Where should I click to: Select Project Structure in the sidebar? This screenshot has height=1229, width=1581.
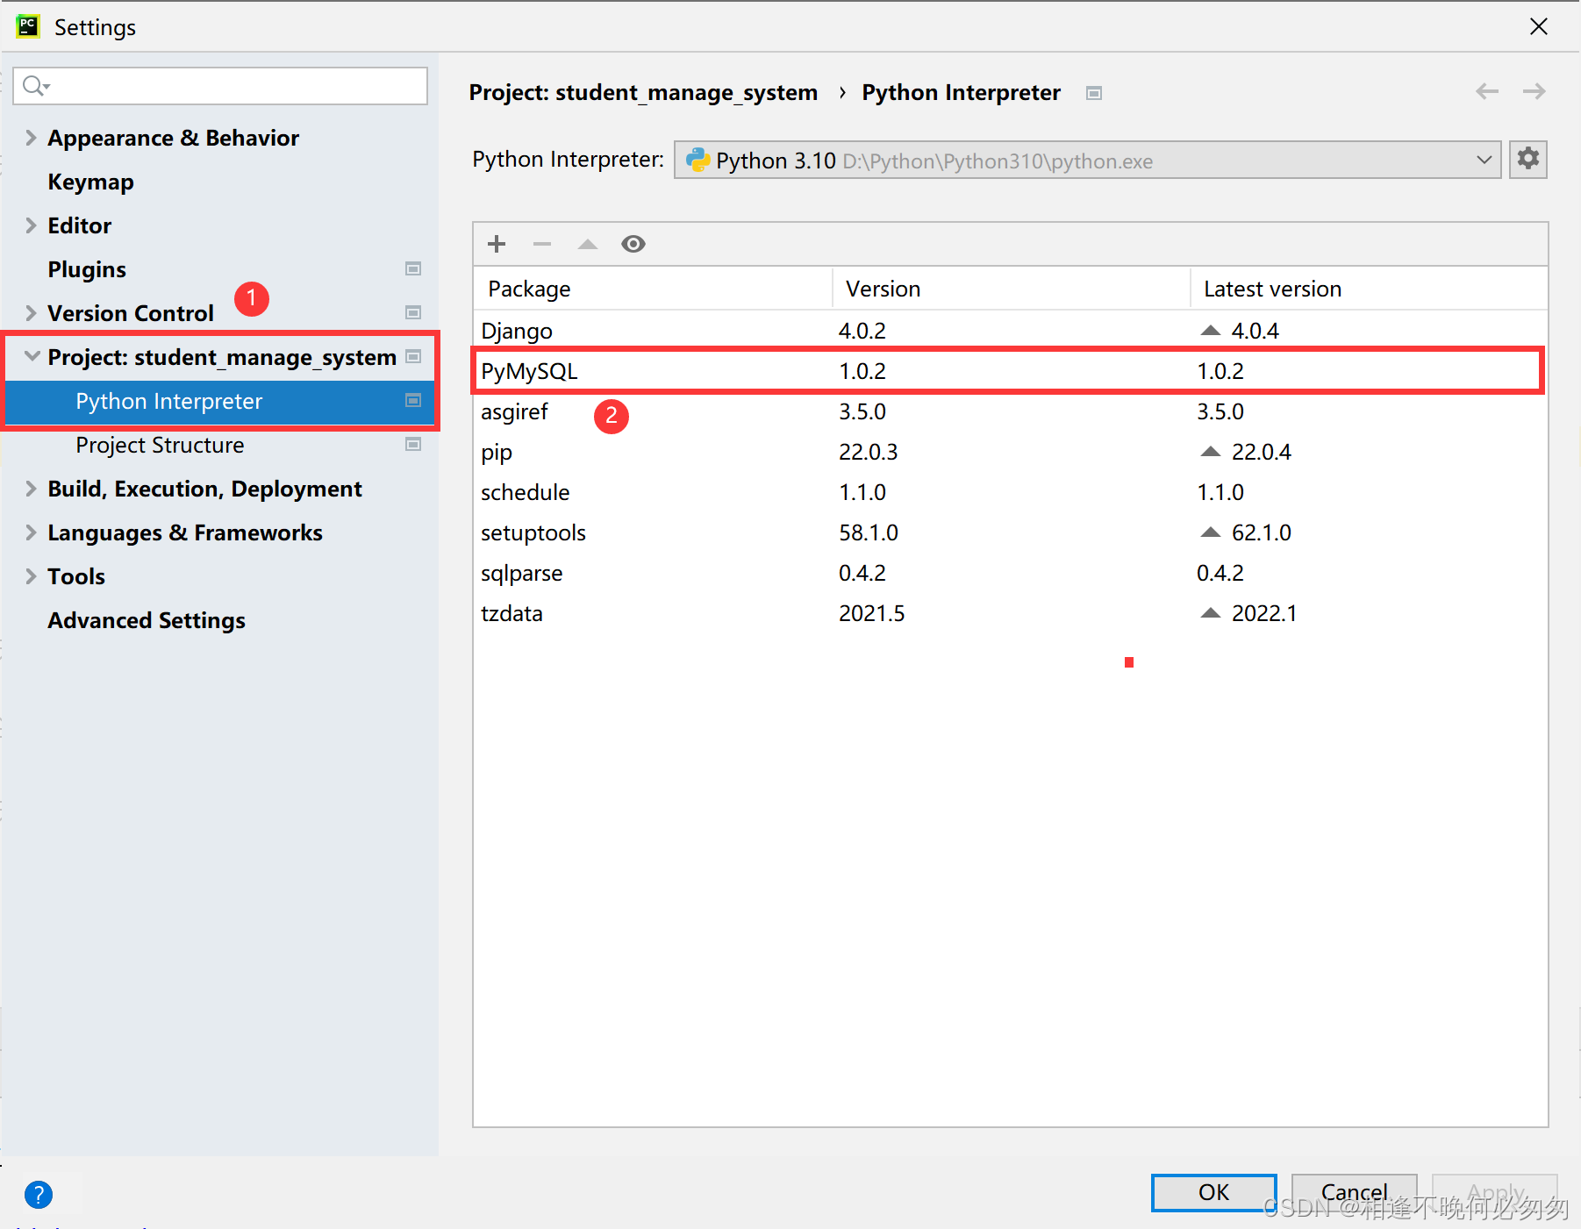[x=160, y=445]
